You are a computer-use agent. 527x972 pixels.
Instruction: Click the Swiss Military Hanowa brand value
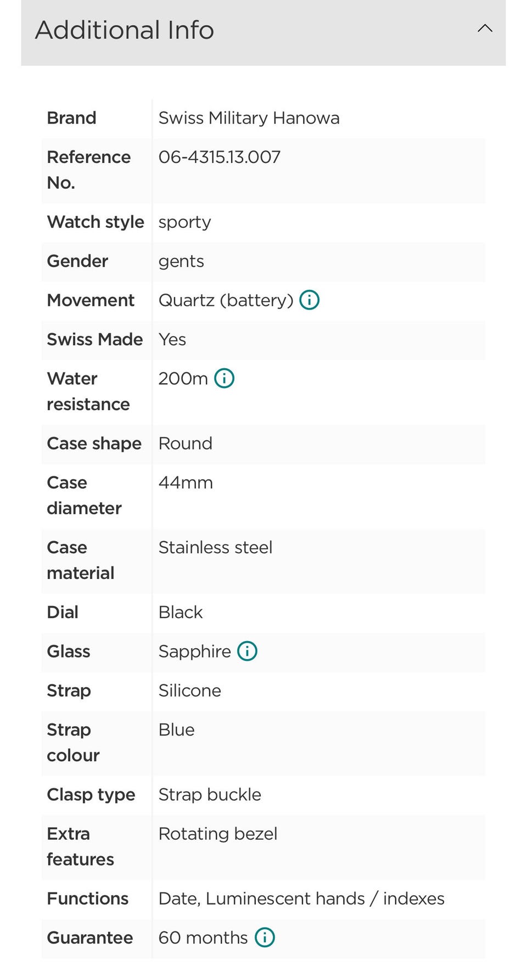(x=249, y=118)
